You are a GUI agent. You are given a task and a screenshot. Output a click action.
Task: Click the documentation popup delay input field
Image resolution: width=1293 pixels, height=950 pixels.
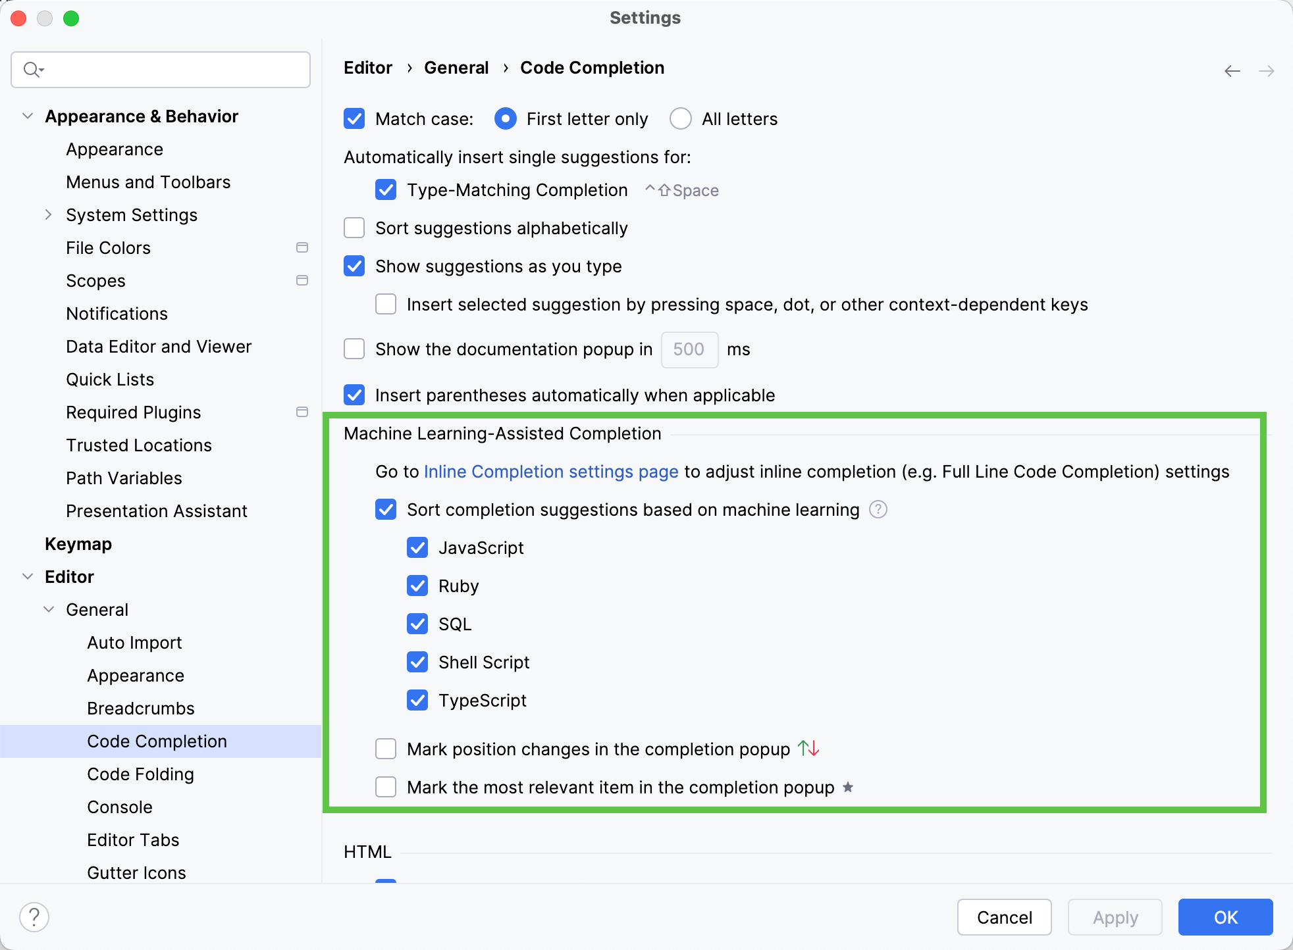[689, 349]
